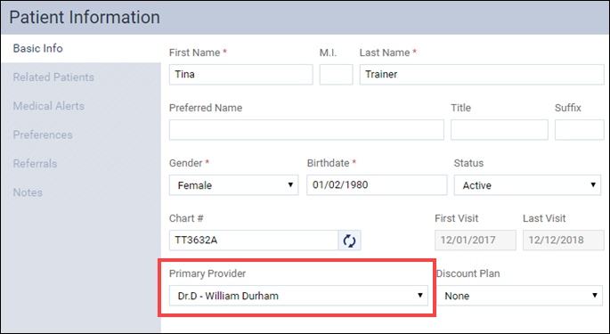Click the Last Name field containing Trainer
Screen dimensions: 610x334
482,74
